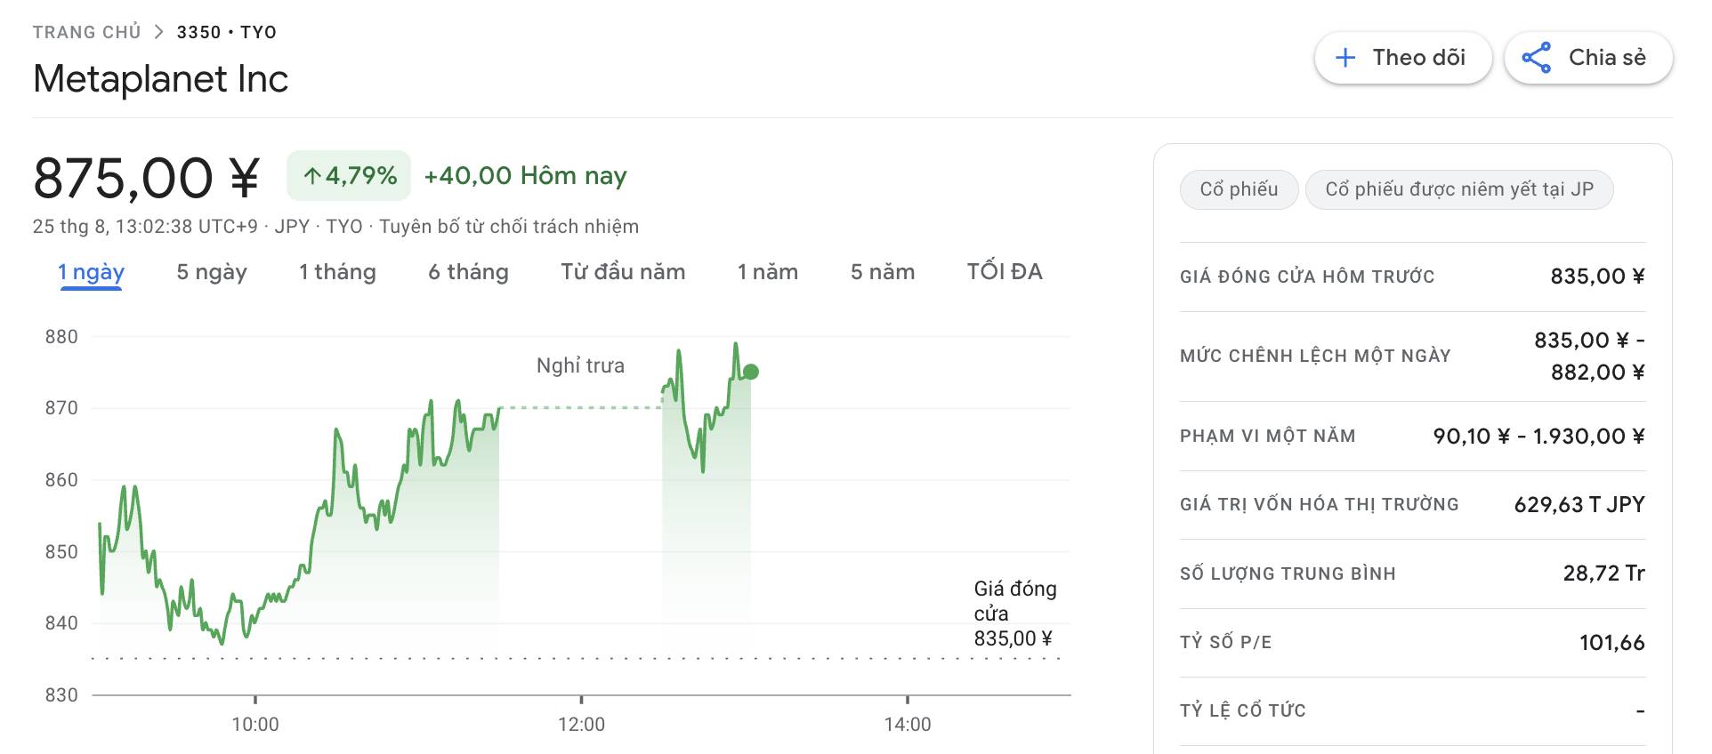Follow the stock with Theo dõi button
Image resolution: width=1712 pixels, height=754 pixels.
(x=1403, y=58)
